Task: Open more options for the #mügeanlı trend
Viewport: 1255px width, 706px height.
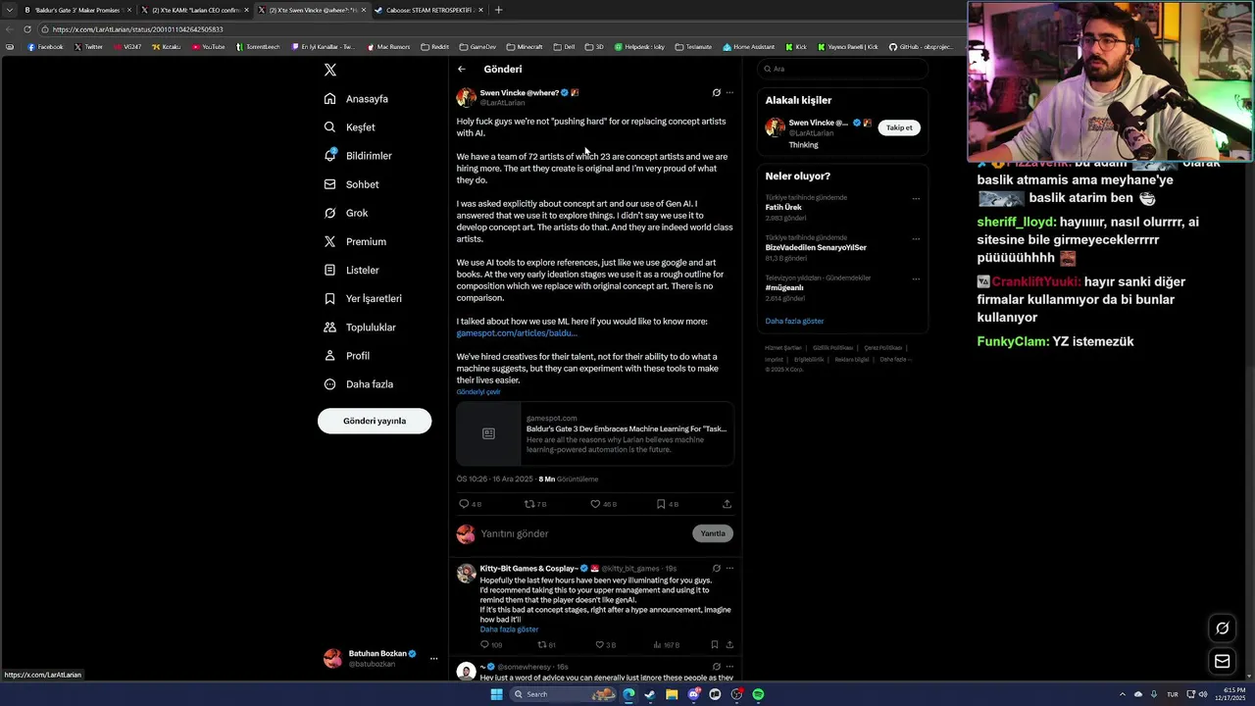Action: point(916,278)
